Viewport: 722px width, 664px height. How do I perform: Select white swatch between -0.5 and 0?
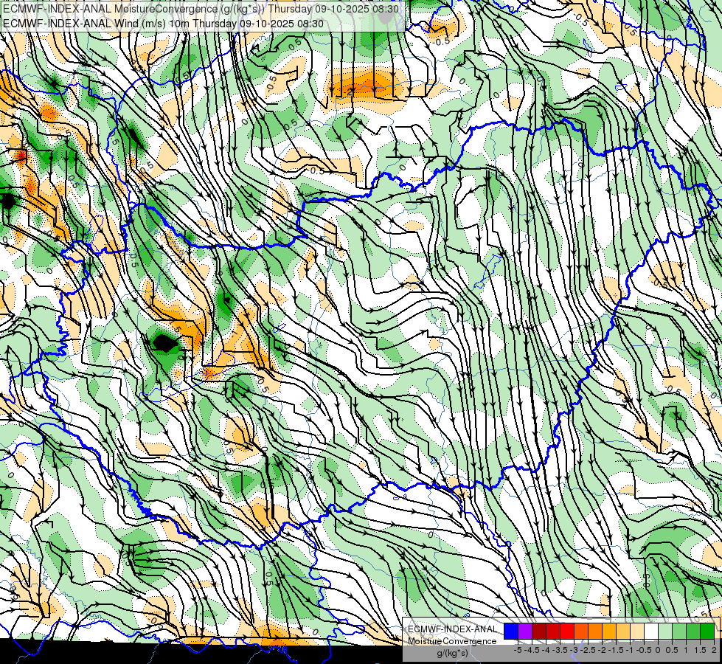pyautogui.click(x=651, y=632)
